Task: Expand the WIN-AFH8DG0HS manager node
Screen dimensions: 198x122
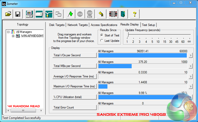Action: coord(13,36)
